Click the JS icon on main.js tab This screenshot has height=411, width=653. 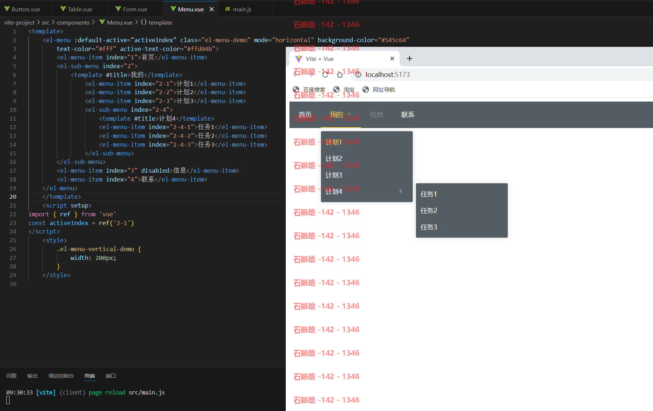227,9
